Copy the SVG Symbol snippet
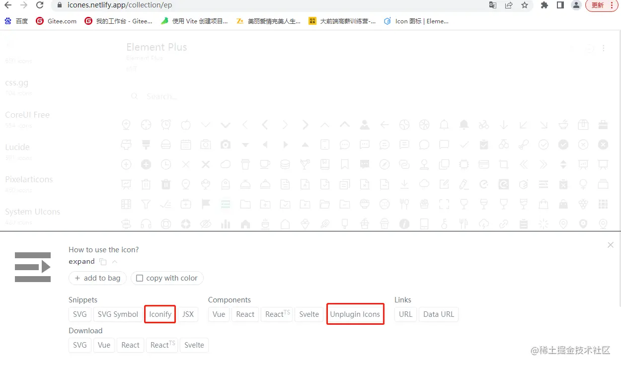This screenshot has height=366, width=621. click(118, 314)
